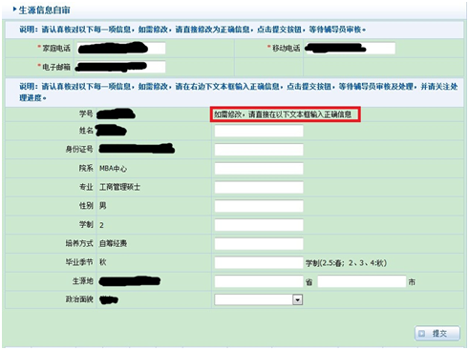The height and width of the screenshot is (350, 469).
Task: Click the 提交 submit button
Action: tap(437, 334)
